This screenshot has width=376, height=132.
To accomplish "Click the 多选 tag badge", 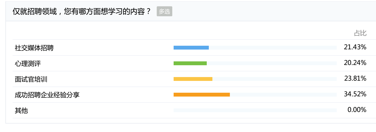I will (x=164, y=11).
